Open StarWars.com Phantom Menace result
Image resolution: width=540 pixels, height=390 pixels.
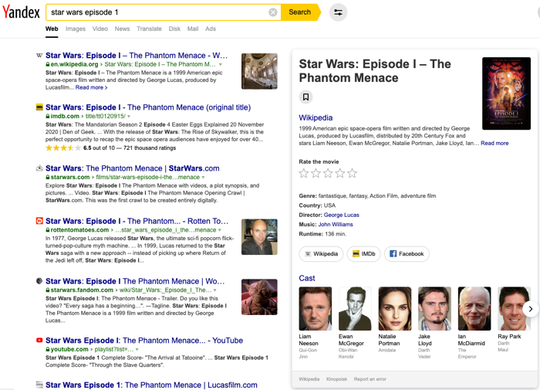pos(132,168)
